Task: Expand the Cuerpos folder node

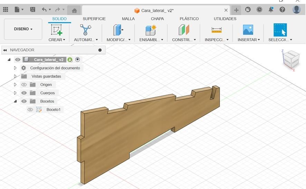Action: 15,93
